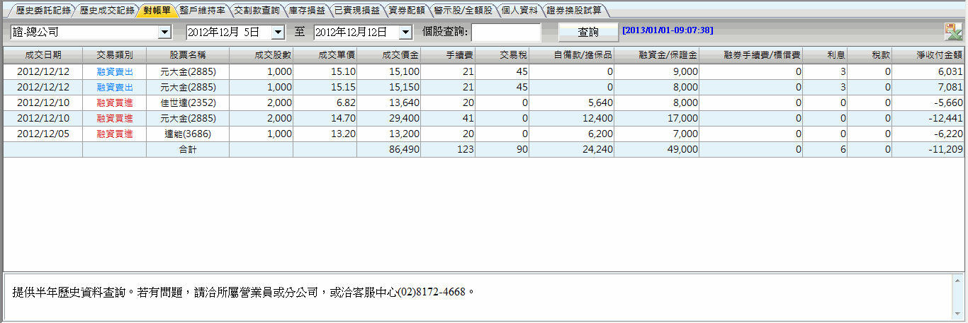
Task: Select the 整戶維持率 tab
Action: [x=203, y=11]
